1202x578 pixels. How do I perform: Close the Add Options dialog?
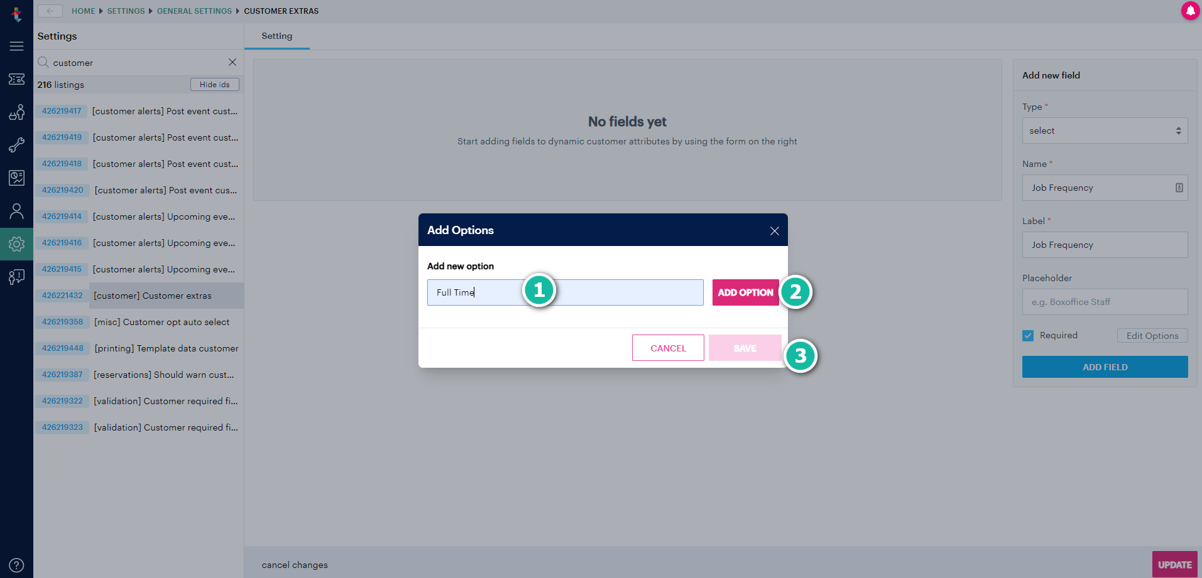pos(774,231)
